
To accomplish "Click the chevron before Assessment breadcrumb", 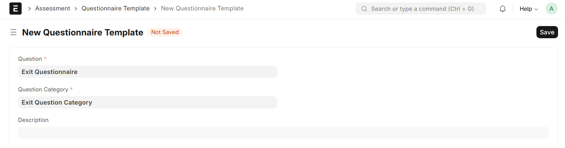I will [x=30, y=9].
